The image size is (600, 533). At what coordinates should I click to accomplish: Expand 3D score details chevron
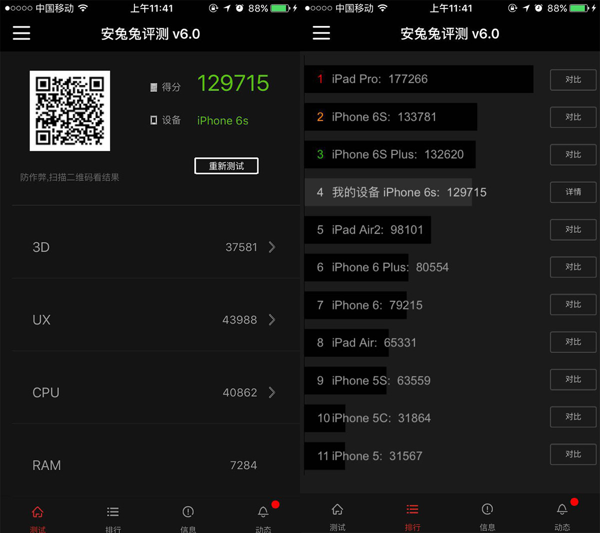272,247
